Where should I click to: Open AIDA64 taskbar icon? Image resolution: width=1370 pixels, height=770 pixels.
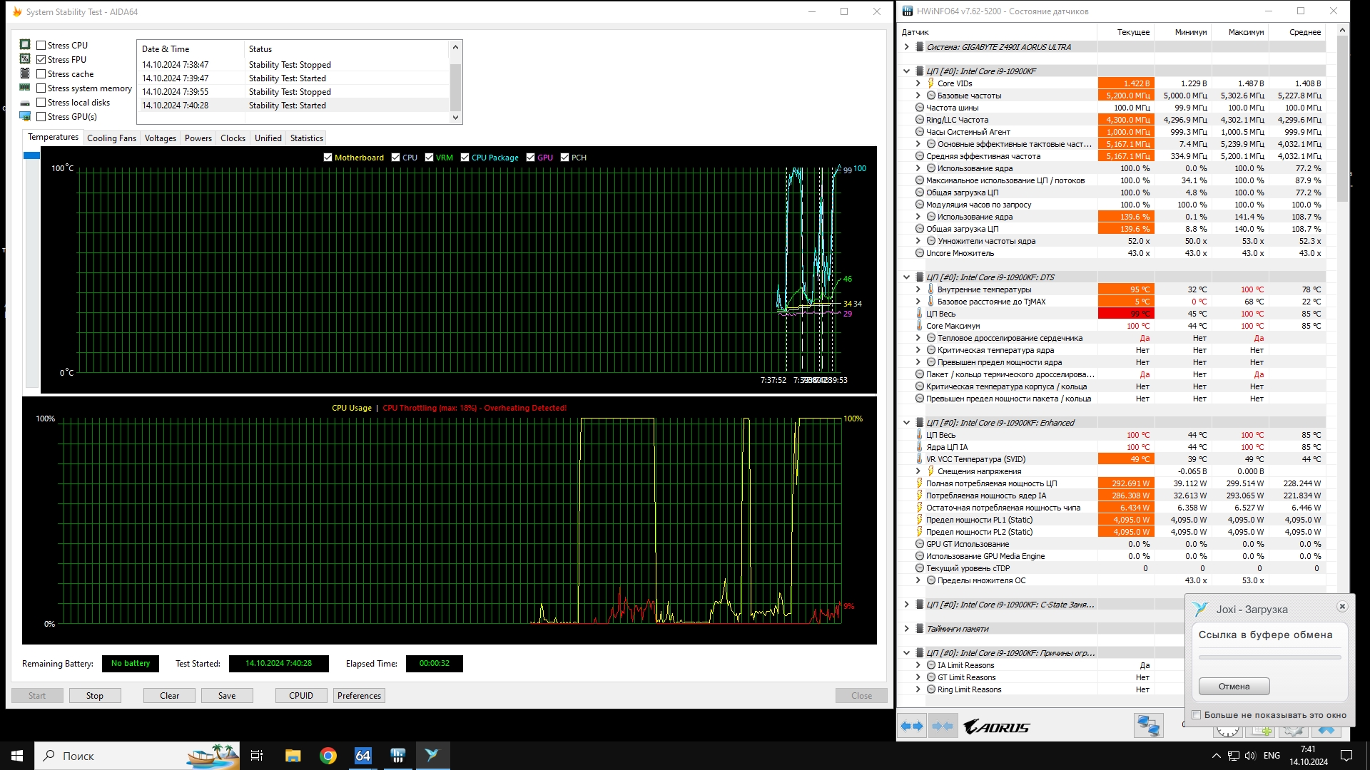[362, 756]
